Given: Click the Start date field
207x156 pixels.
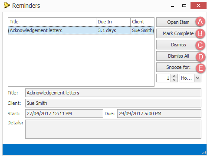Looking at the screenshot, I should coord(64,114).
